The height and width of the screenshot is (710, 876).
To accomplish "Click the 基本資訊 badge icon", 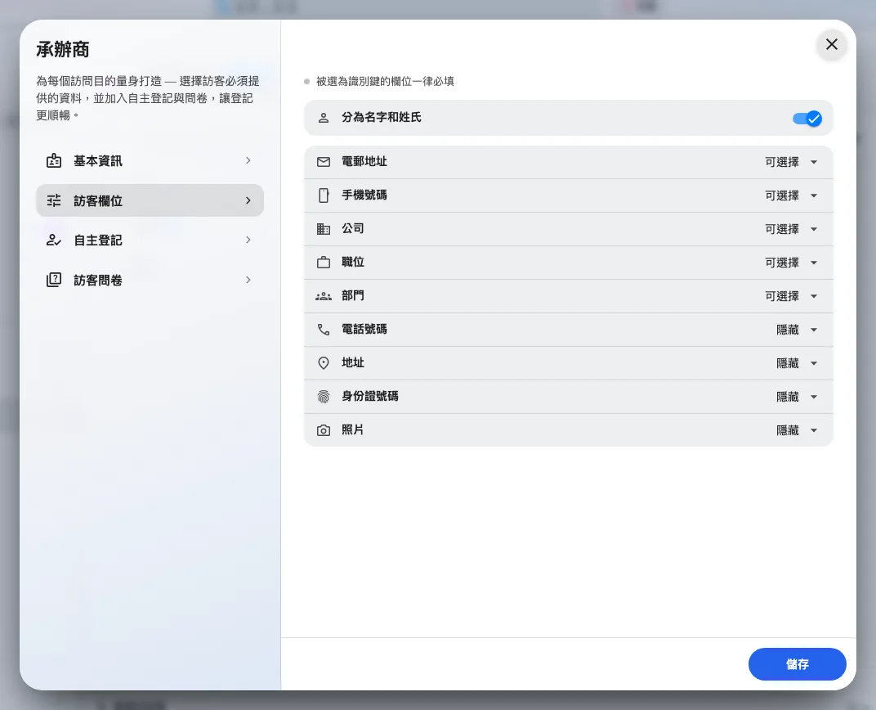I will pyautogui.click(x=54, y=161).
